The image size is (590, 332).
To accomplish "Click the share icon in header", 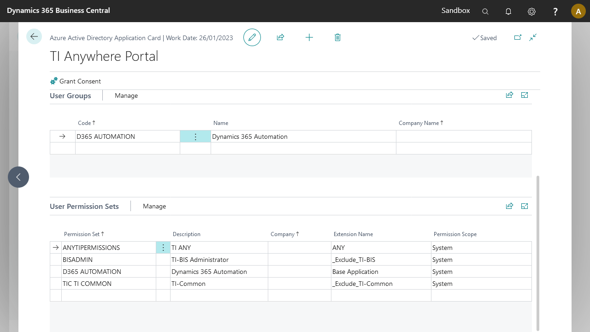I will (x=280, y=37).
